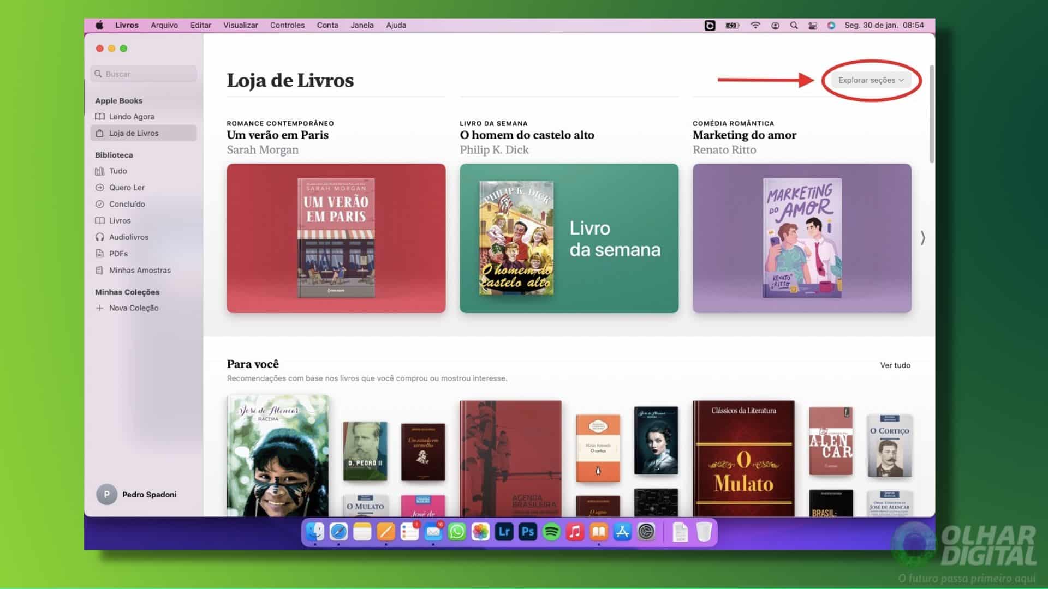
Task: Open Finder from the Dock
Action: 315,532
